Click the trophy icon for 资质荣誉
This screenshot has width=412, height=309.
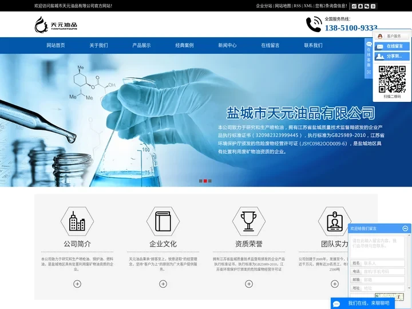248,221
